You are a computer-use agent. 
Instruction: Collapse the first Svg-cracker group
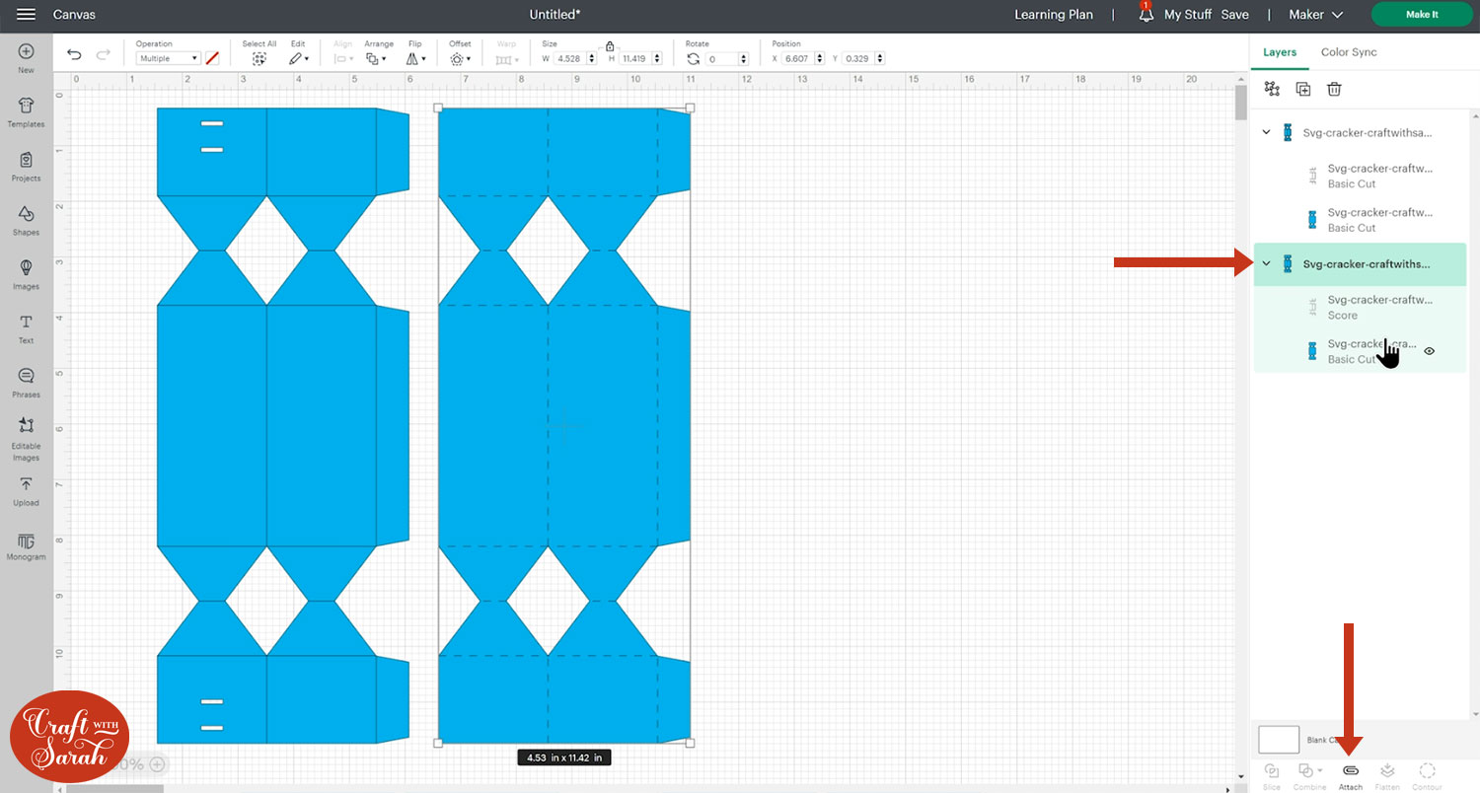(1267, 132)
